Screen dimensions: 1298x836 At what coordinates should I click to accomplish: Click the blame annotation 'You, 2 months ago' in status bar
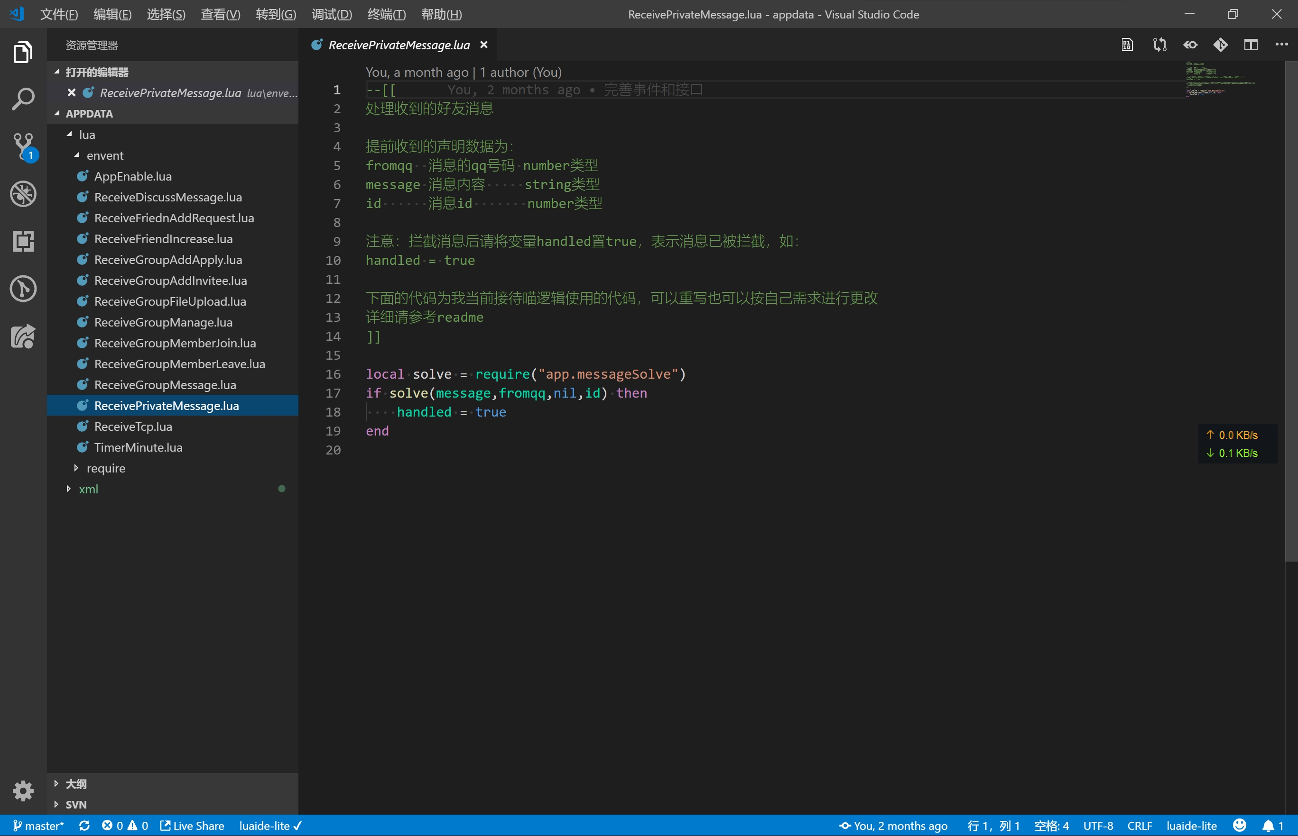893,826
